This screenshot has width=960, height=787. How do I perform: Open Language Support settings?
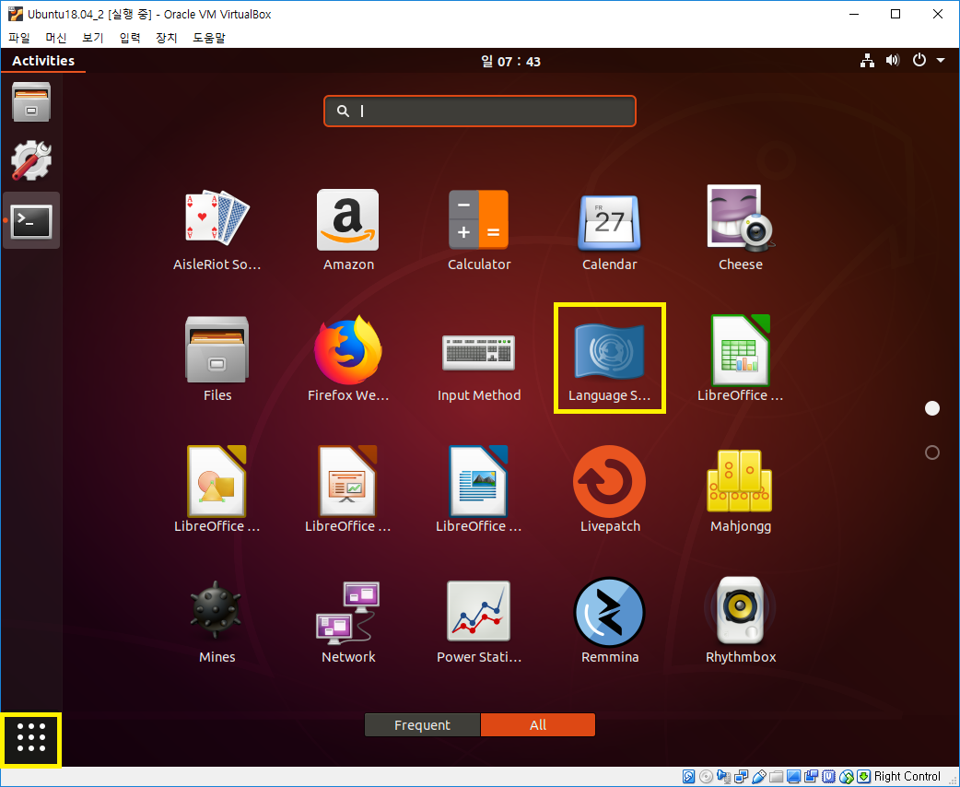pos(609,360)
